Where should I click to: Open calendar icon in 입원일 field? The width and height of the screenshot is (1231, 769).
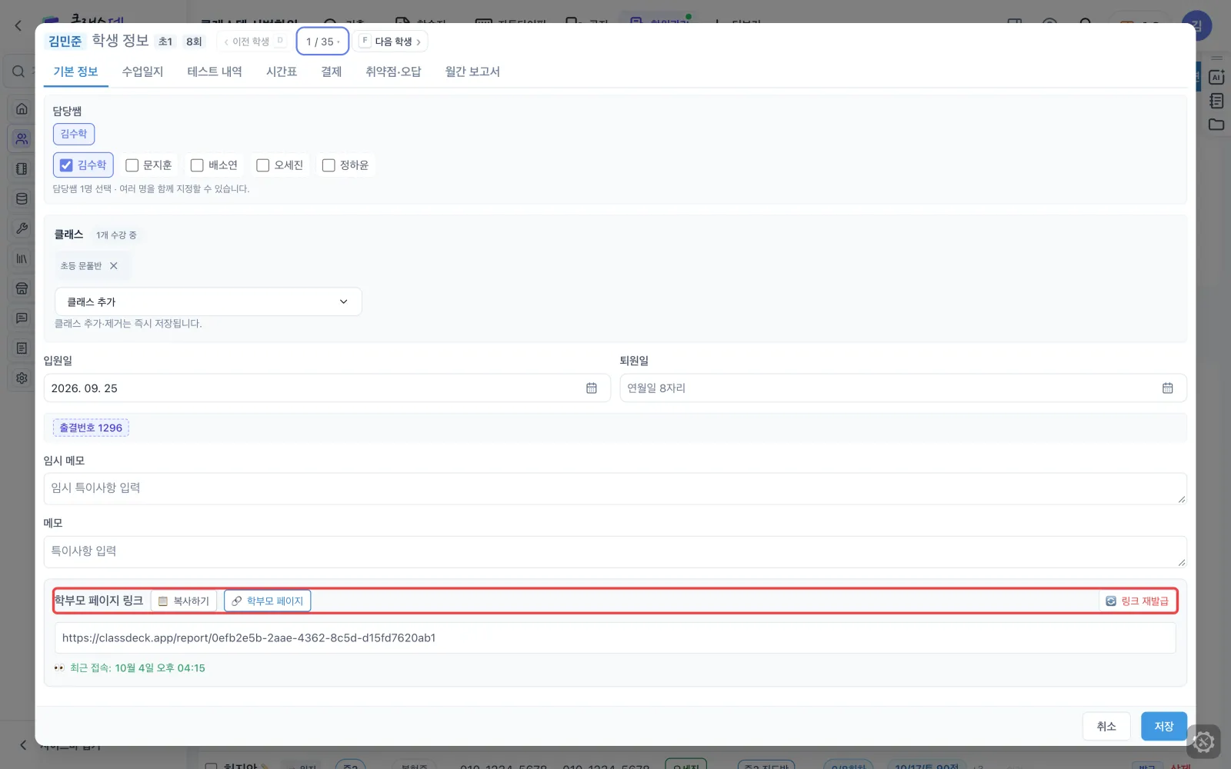[x=591, y=388]
